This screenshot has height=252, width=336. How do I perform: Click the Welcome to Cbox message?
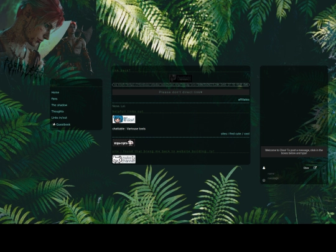[294, 152]
